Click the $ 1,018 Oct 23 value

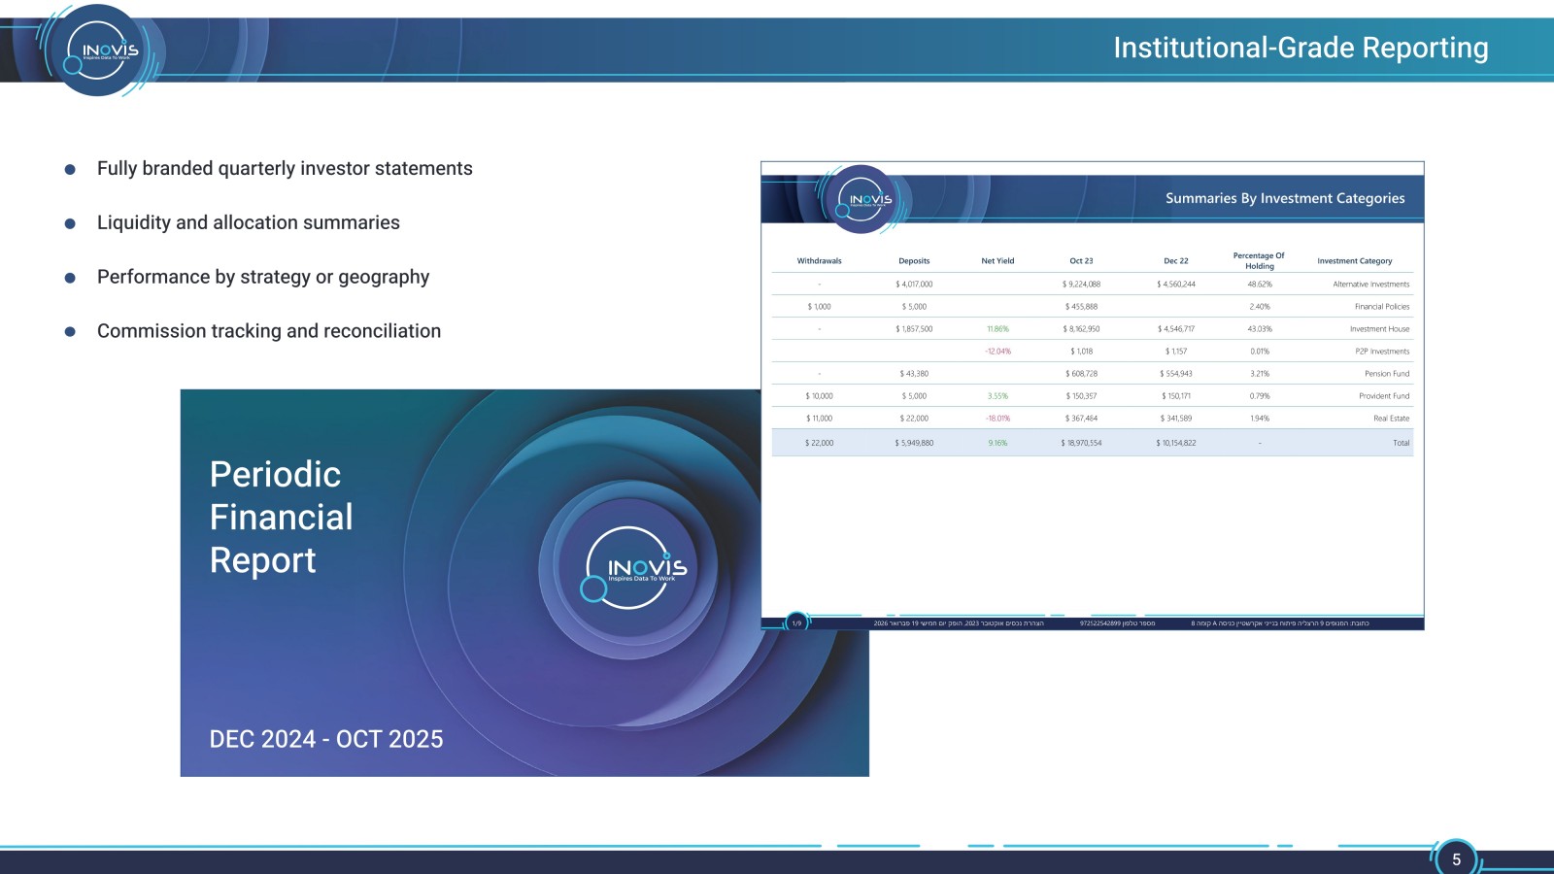pos(1081,352)
